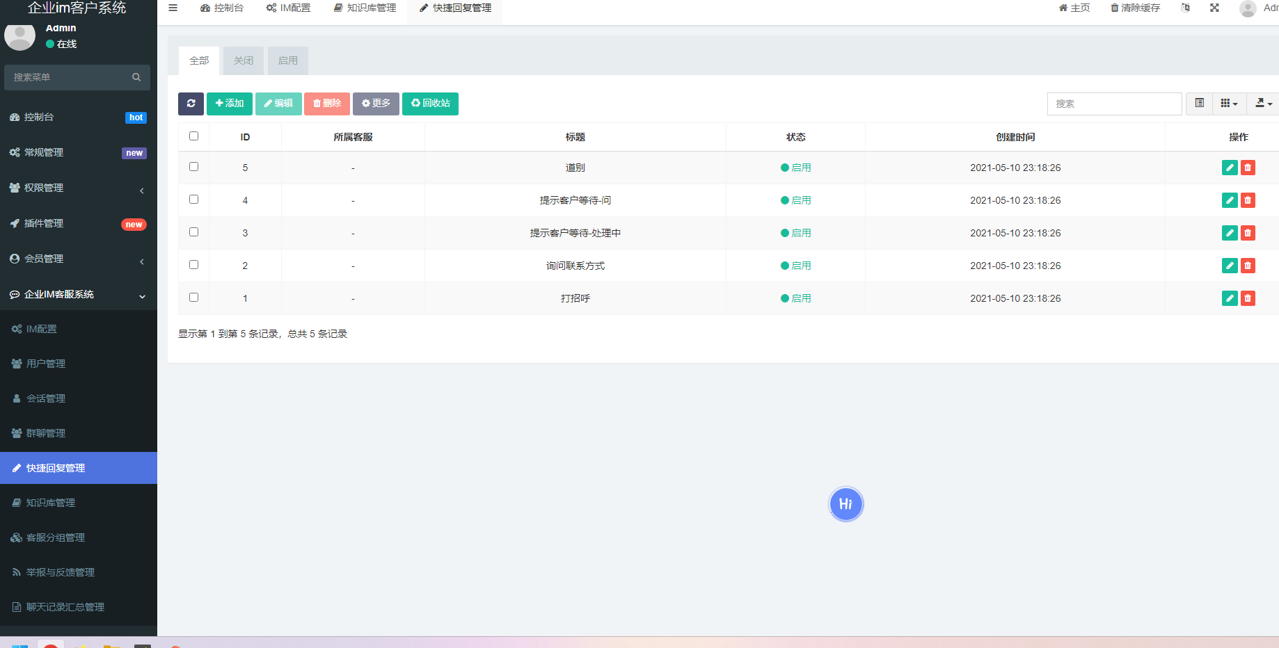Check the checkbox for row ID 2
1279x648 pixels.
[x=193, y=265]
